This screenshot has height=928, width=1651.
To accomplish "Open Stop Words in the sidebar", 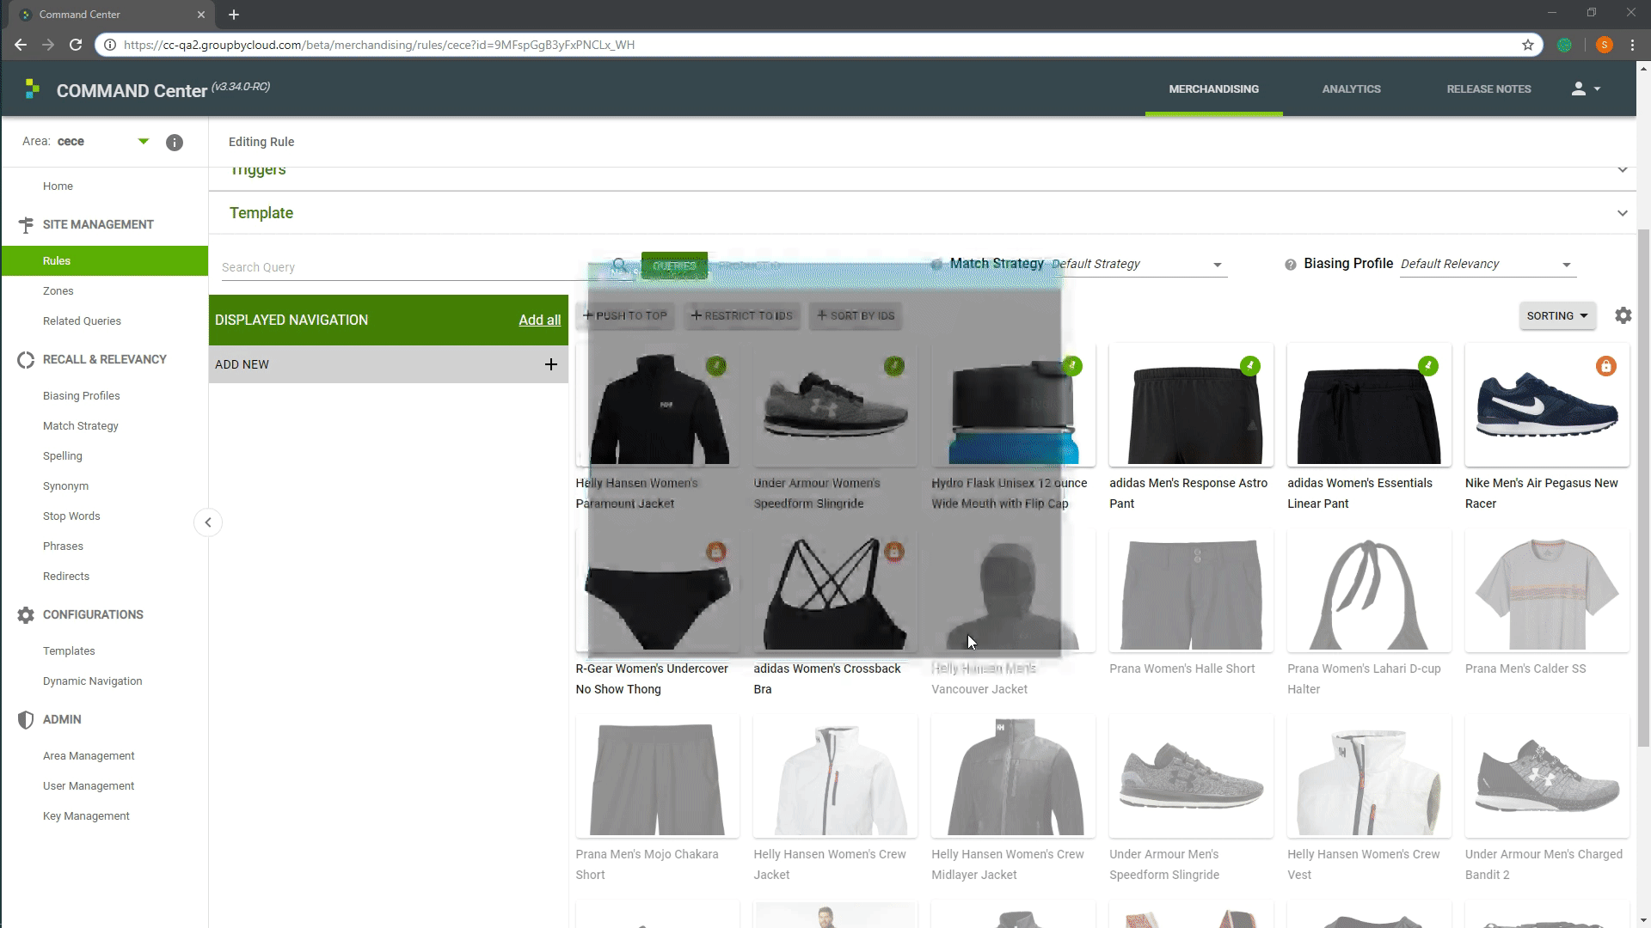I will (x=71, y=516).
